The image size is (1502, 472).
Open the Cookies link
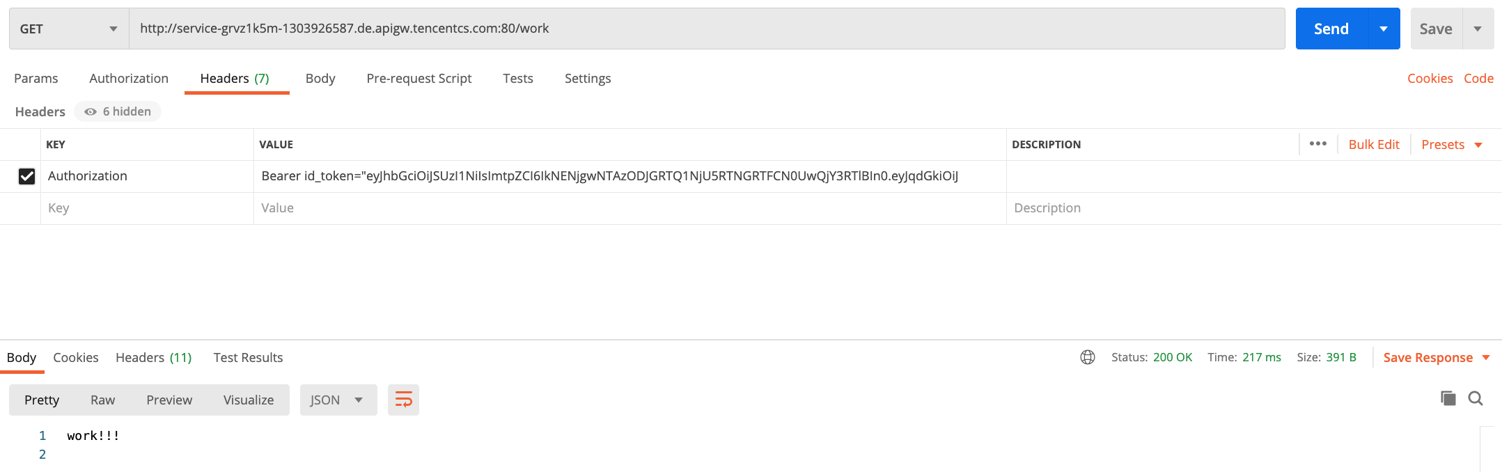pyautogui.click(x=1430, y=79)
